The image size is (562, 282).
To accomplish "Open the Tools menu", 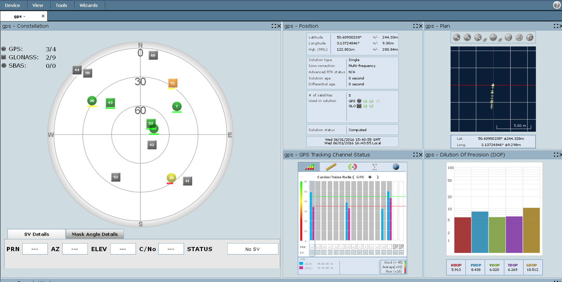I will [x=61, y=5].
